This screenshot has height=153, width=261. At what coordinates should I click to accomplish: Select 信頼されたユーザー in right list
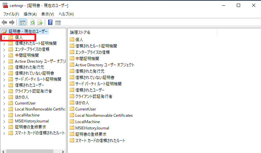click(x=90, y=90)
